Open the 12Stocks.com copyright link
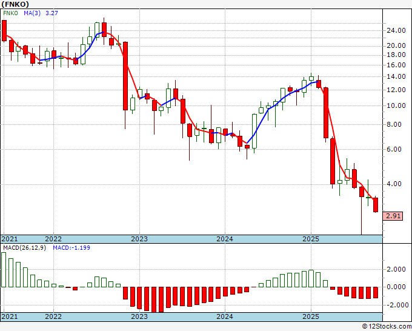The image size is (412, 331). point(387,327)
